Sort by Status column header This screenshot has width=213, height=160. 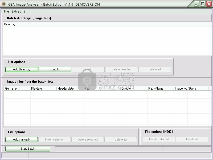(198, 89)
